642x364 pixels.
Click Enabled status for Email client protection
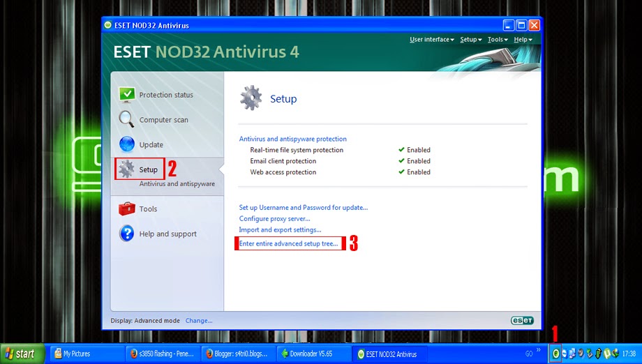click(415, 161)
